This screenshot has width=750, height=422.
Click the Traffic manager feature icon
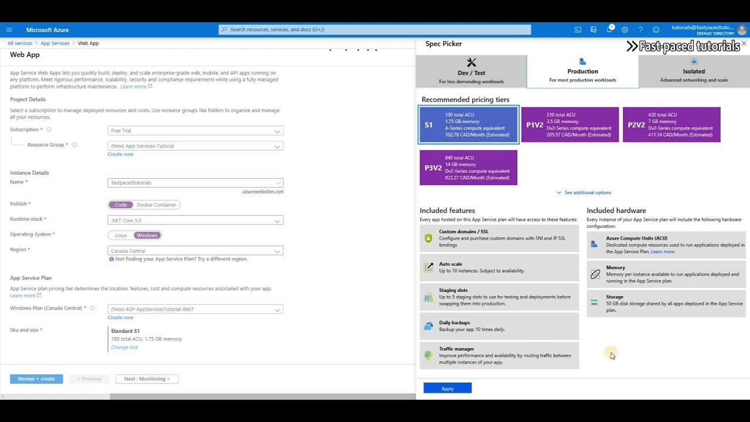pos(428,355)
